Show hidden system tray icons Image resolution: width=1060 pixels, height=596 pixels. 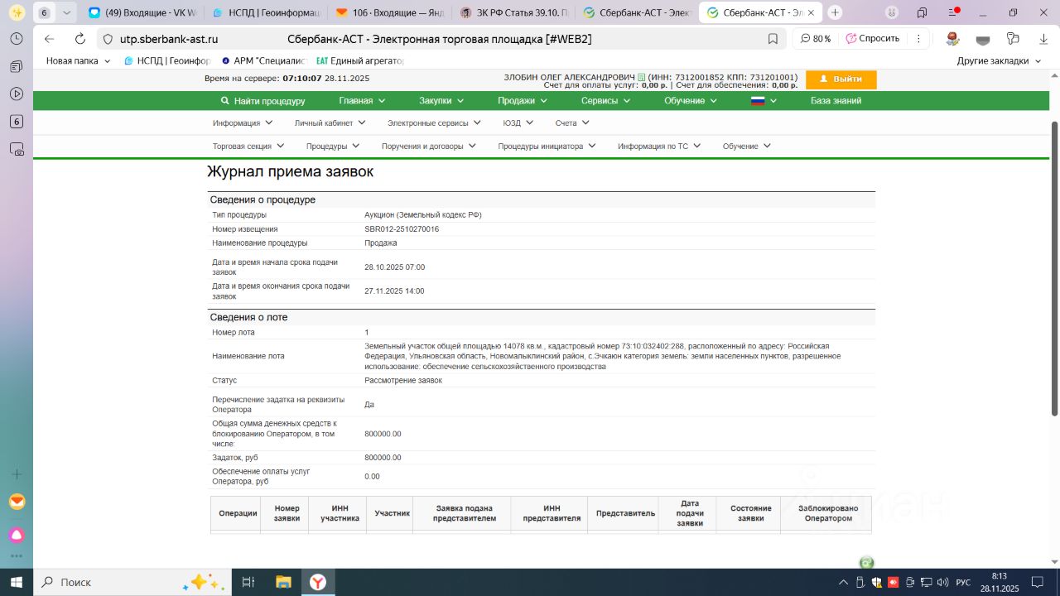point(843,582)
